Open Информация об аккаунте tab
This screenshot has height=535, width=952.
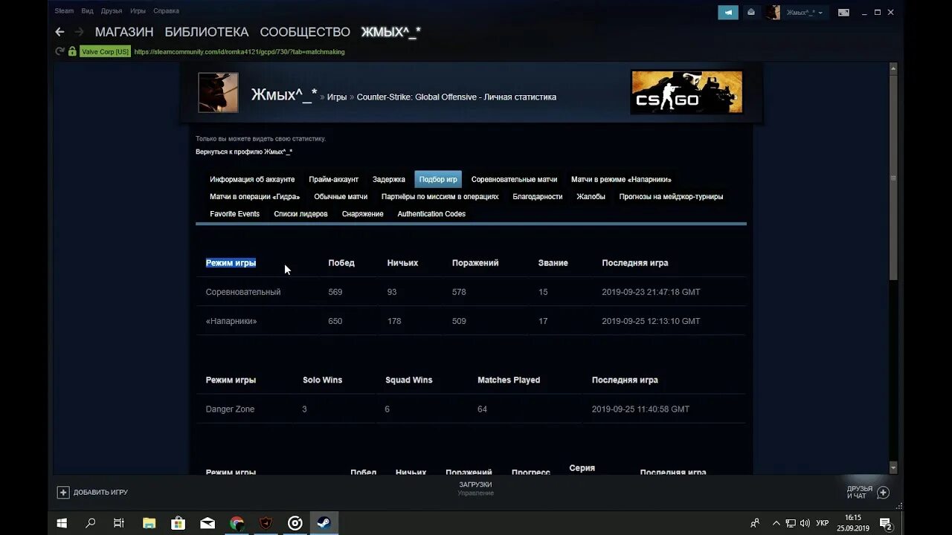coord(252,179)
